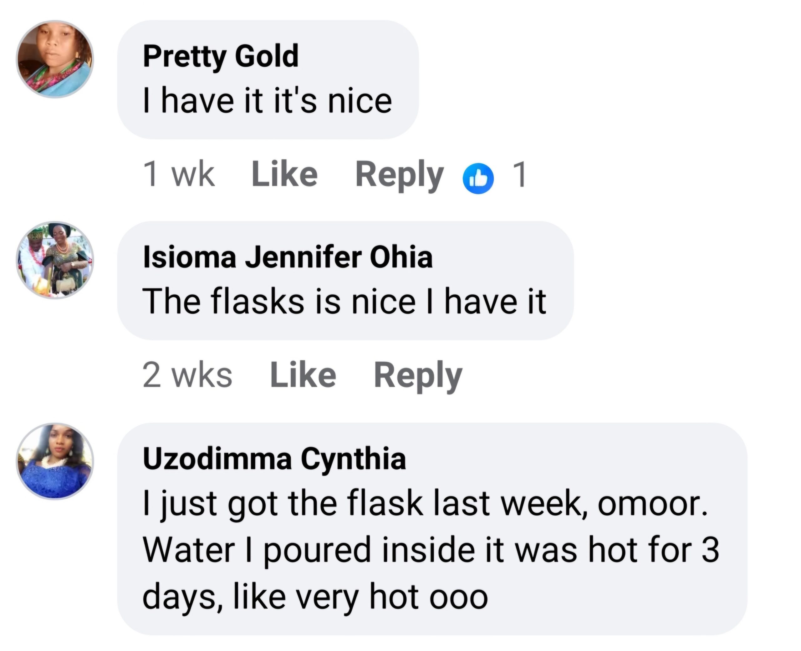The width and height of the screenshot is (801, 651).
Task: Click the blue thumbs-up reaction icon
Action: point(478,179)
